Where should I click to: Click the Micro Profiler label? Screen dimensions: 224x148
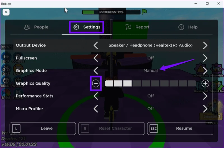coord(29,109)
